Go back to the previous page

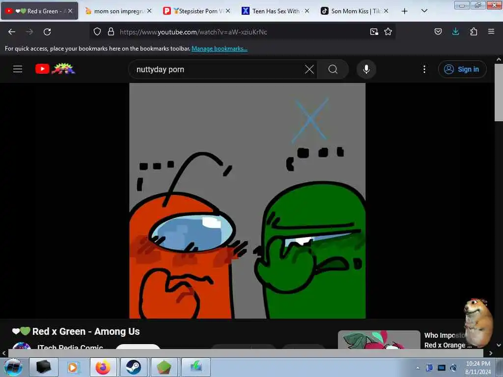coord(12,32)
